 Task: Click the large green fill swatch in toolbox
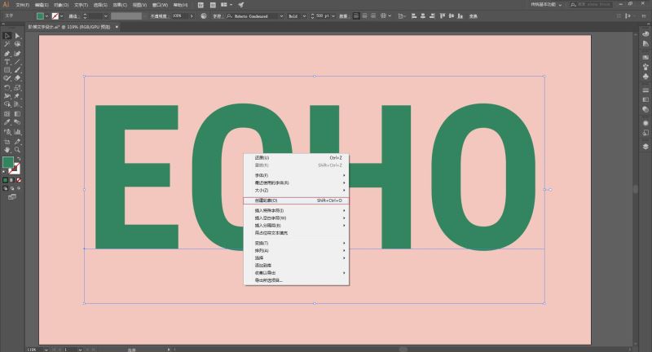[x=8, y=162]
